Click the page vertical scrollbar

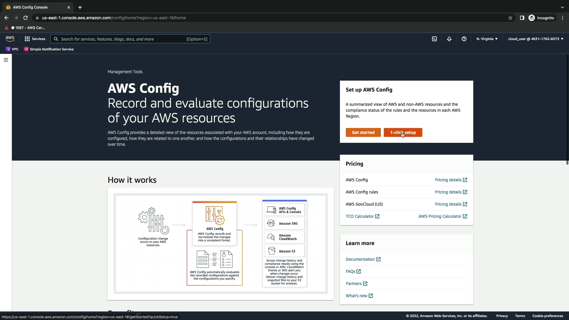point(567,110)
